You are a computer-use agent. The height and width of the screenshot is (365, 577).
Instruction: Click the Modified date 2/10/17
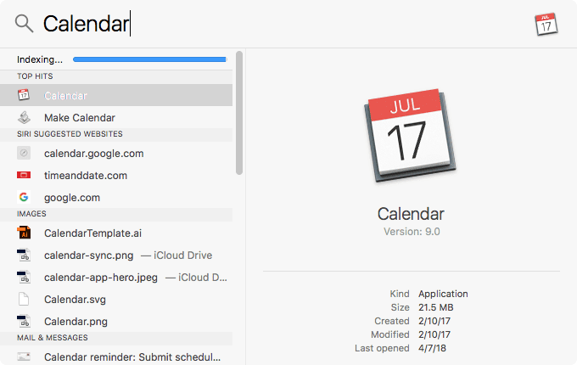(x=434, y=334)
